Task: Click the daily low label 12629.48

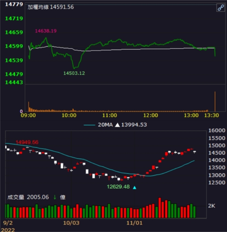Action: coord(118,187)
